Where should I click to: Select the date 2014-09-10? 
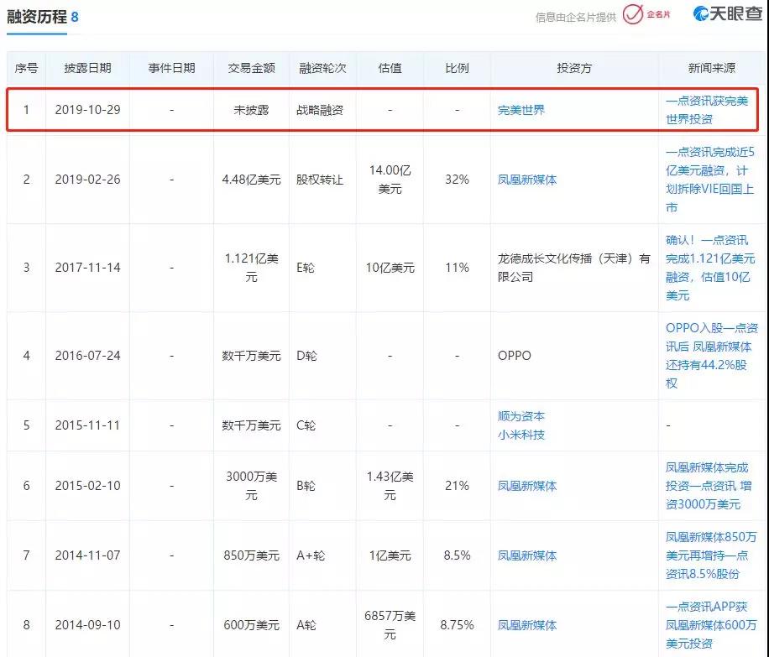88,624
